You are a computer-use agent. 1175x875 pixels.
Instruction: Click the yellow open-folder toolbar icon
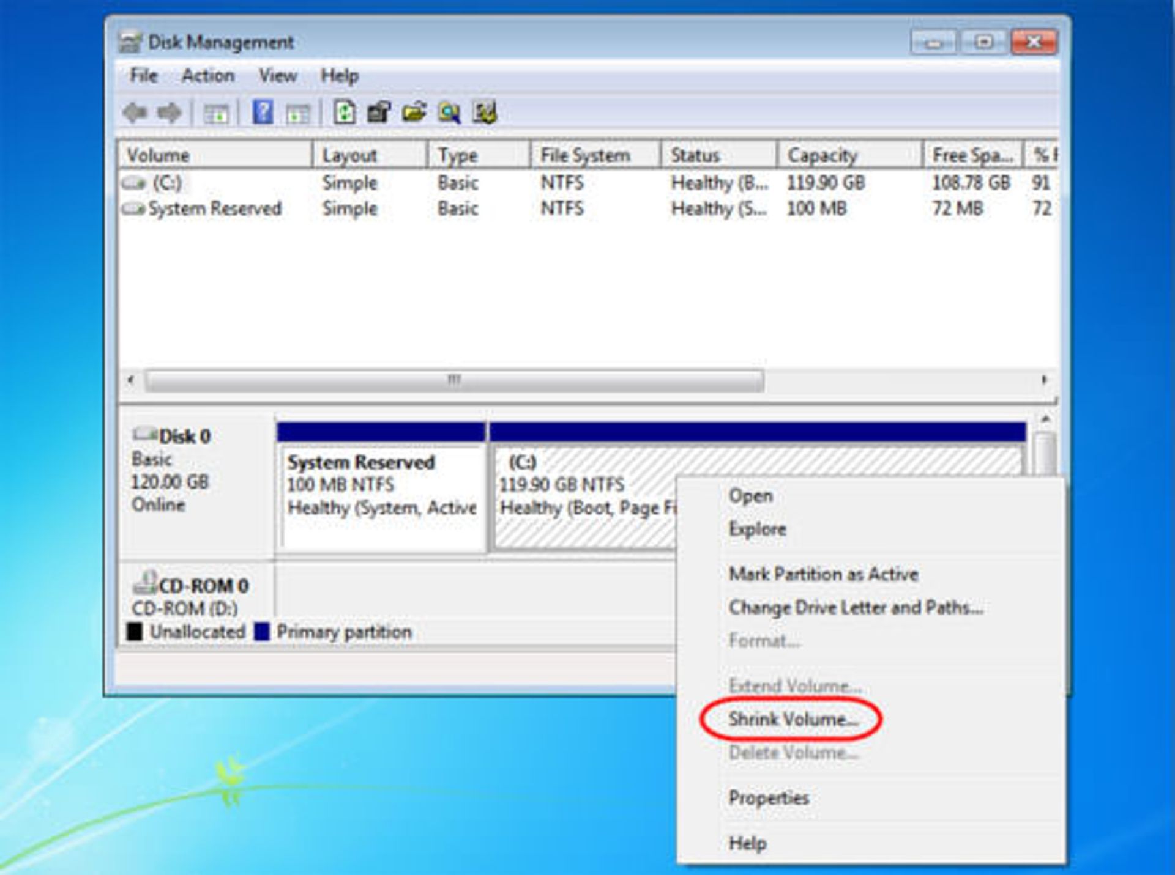(414, 113)
